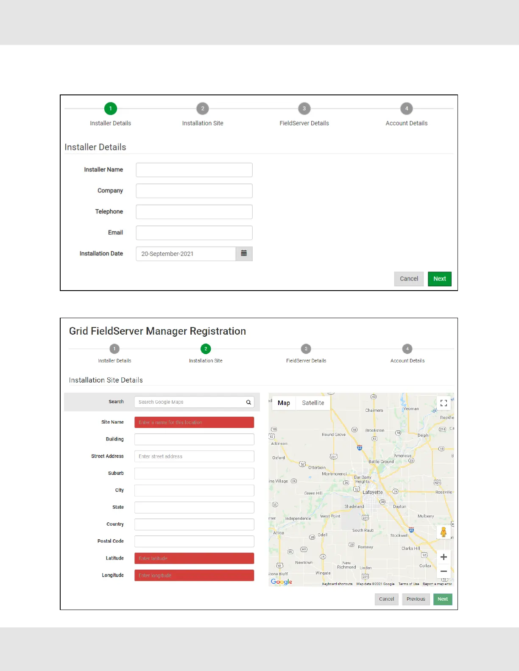Screen dimensions: 519x671
Task: Focus the Postal Code field
Action: click(x=194, y=541)
